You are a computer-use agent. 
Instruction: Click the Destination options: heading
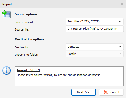coord(30,39)
